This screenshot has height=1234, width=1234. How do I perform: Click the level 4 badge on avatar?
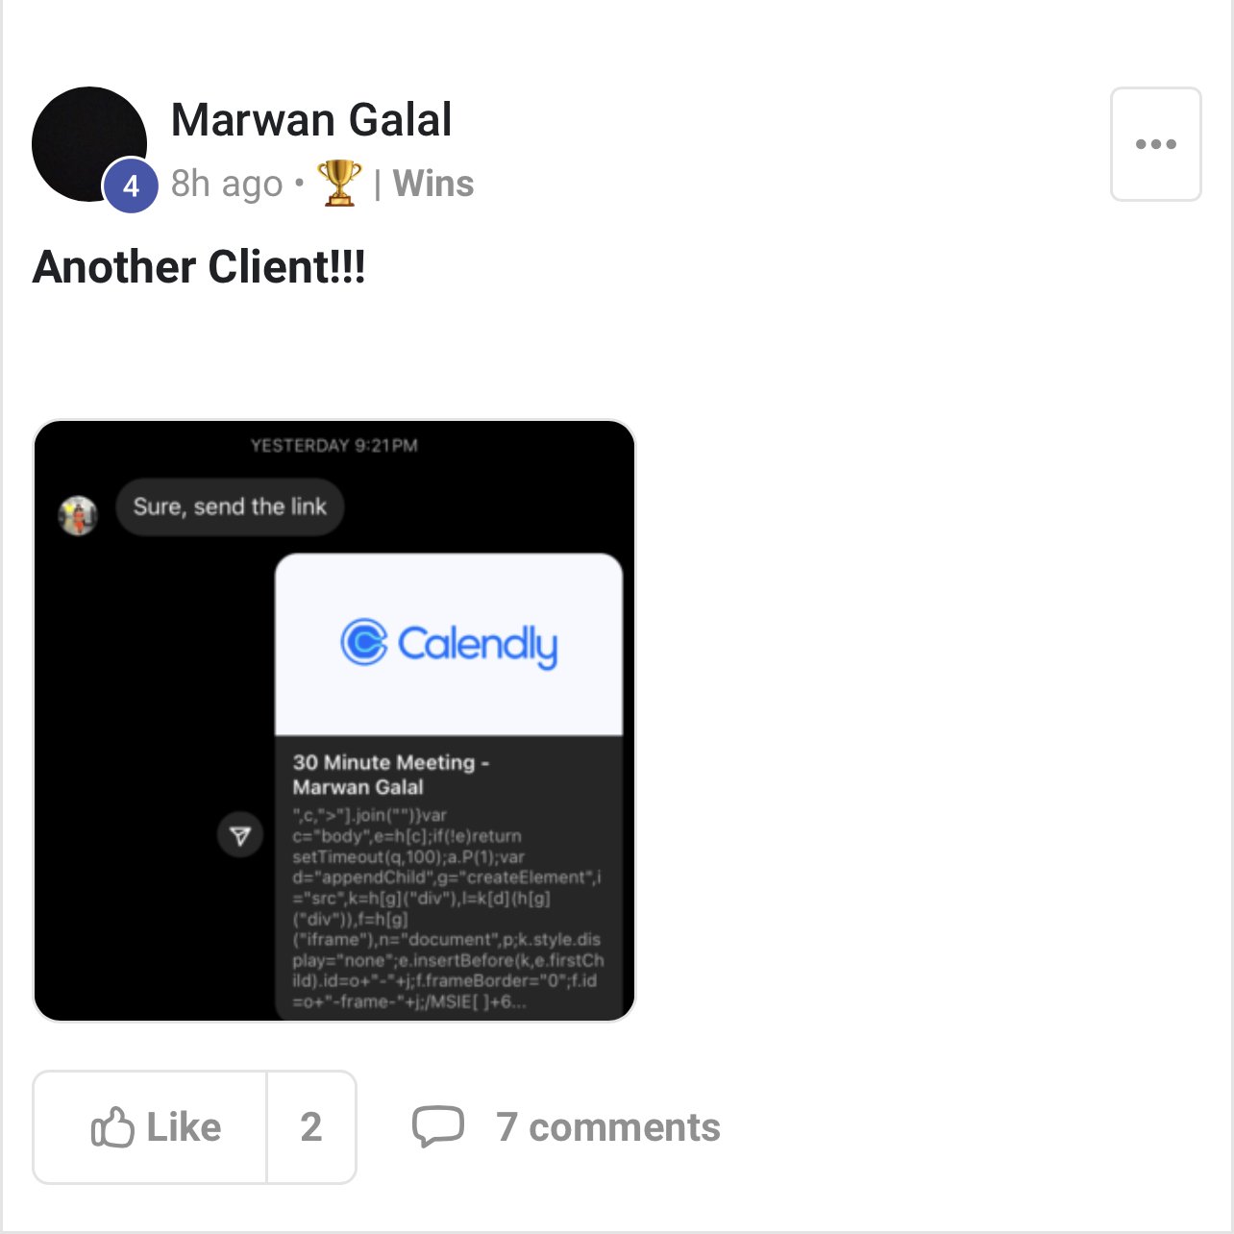131,185
